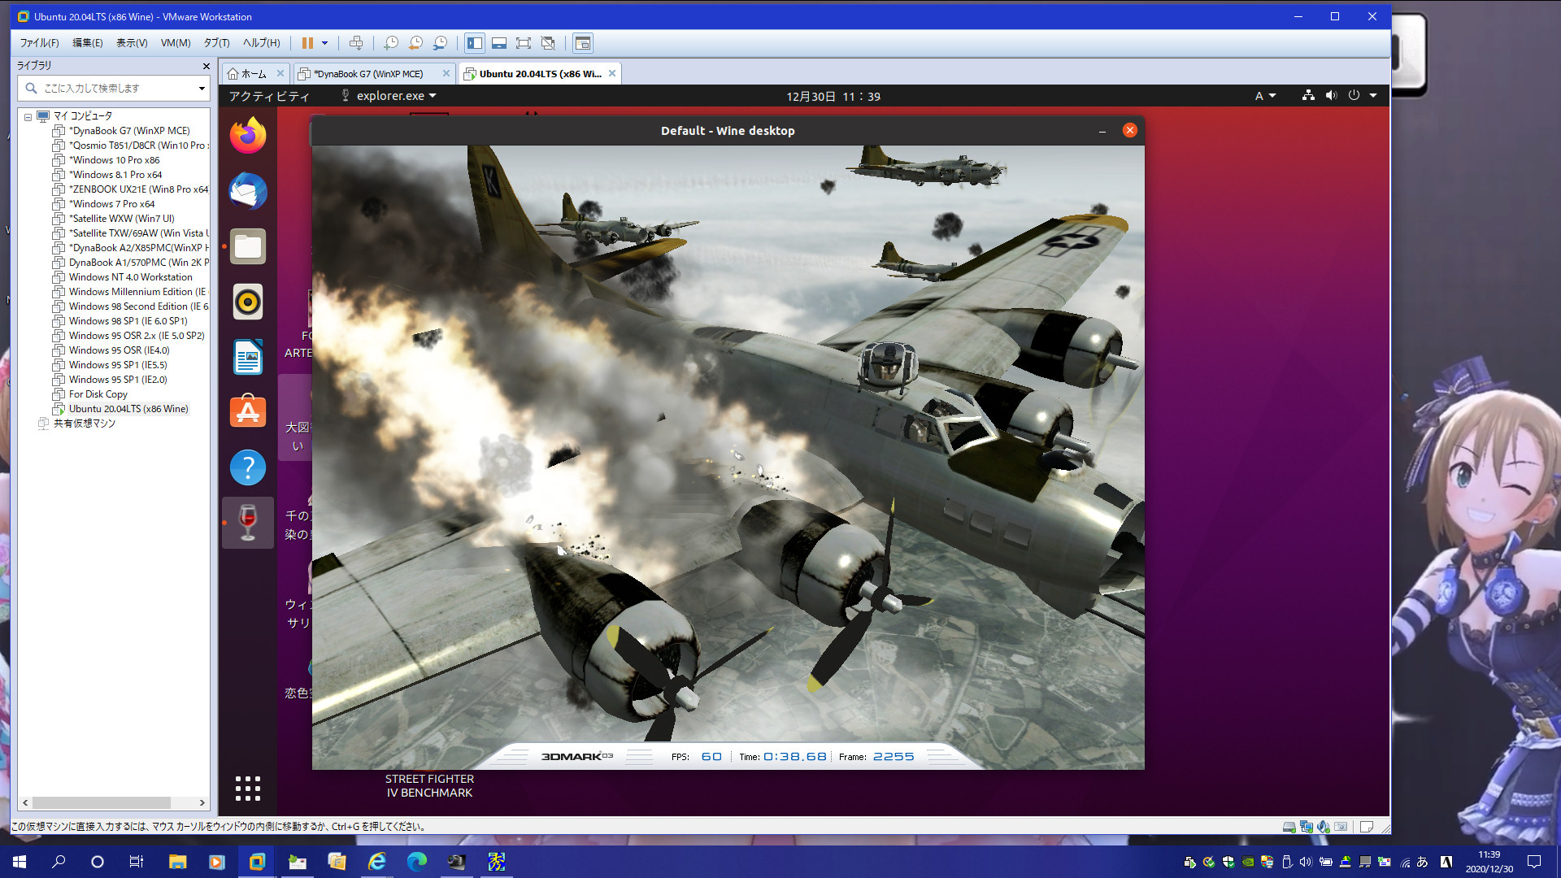This screenshot has height=878, width=1561.
Task: Open the Ubuntu system status menu arrow
Action: 1373,96
